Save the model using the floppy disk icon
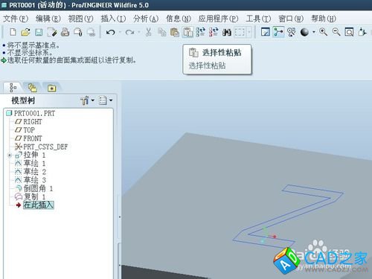The height and width of the screenshot is (279, 372). pyautogui.click(x=39, y=32)
